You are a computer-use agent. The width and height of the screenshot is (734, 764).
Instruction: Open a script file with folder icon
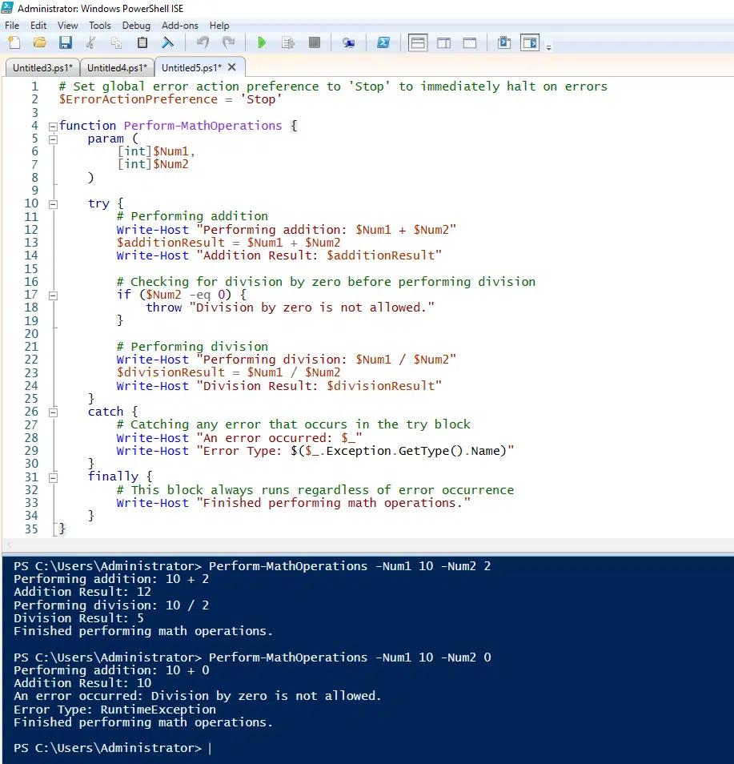pyautogui.click(x=40, y=43)
